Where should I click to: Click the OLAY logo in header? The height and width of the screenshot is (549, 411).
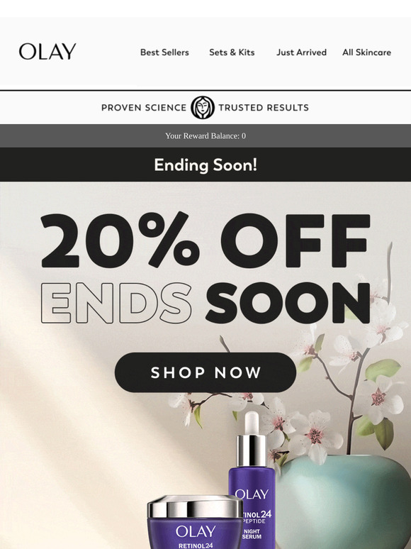(47, 52)
